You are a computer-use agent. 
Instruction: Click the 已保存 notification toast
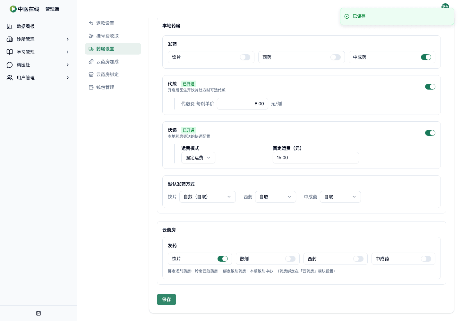click(x=397, y=16)
